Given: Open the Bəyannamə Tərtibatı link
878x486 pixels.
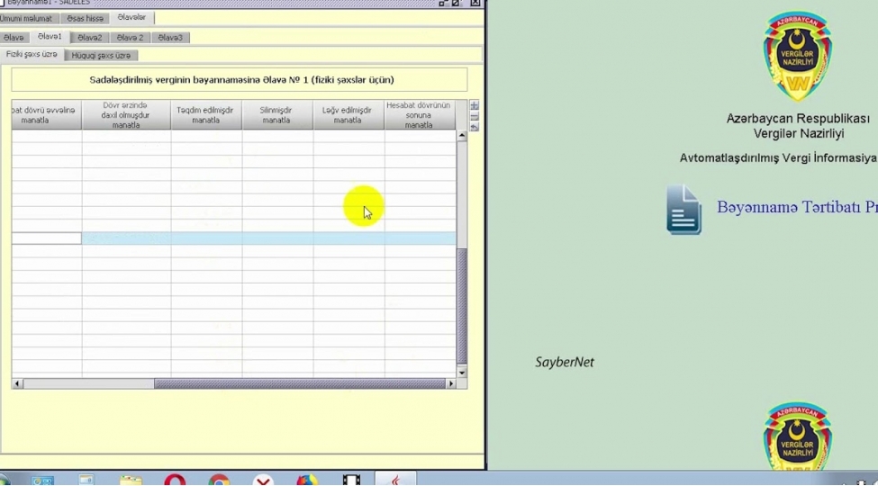Looking at the screenshot, I should tap(796, 207).
